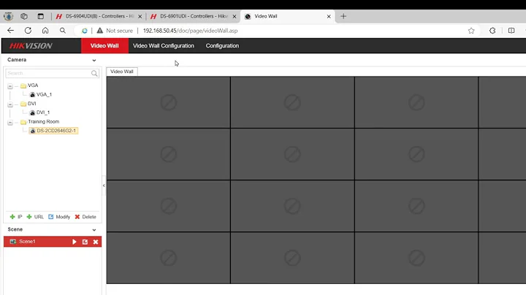Click the browser search icon
The height and width of the screenshot is (295, 526).
click(62, 31)
